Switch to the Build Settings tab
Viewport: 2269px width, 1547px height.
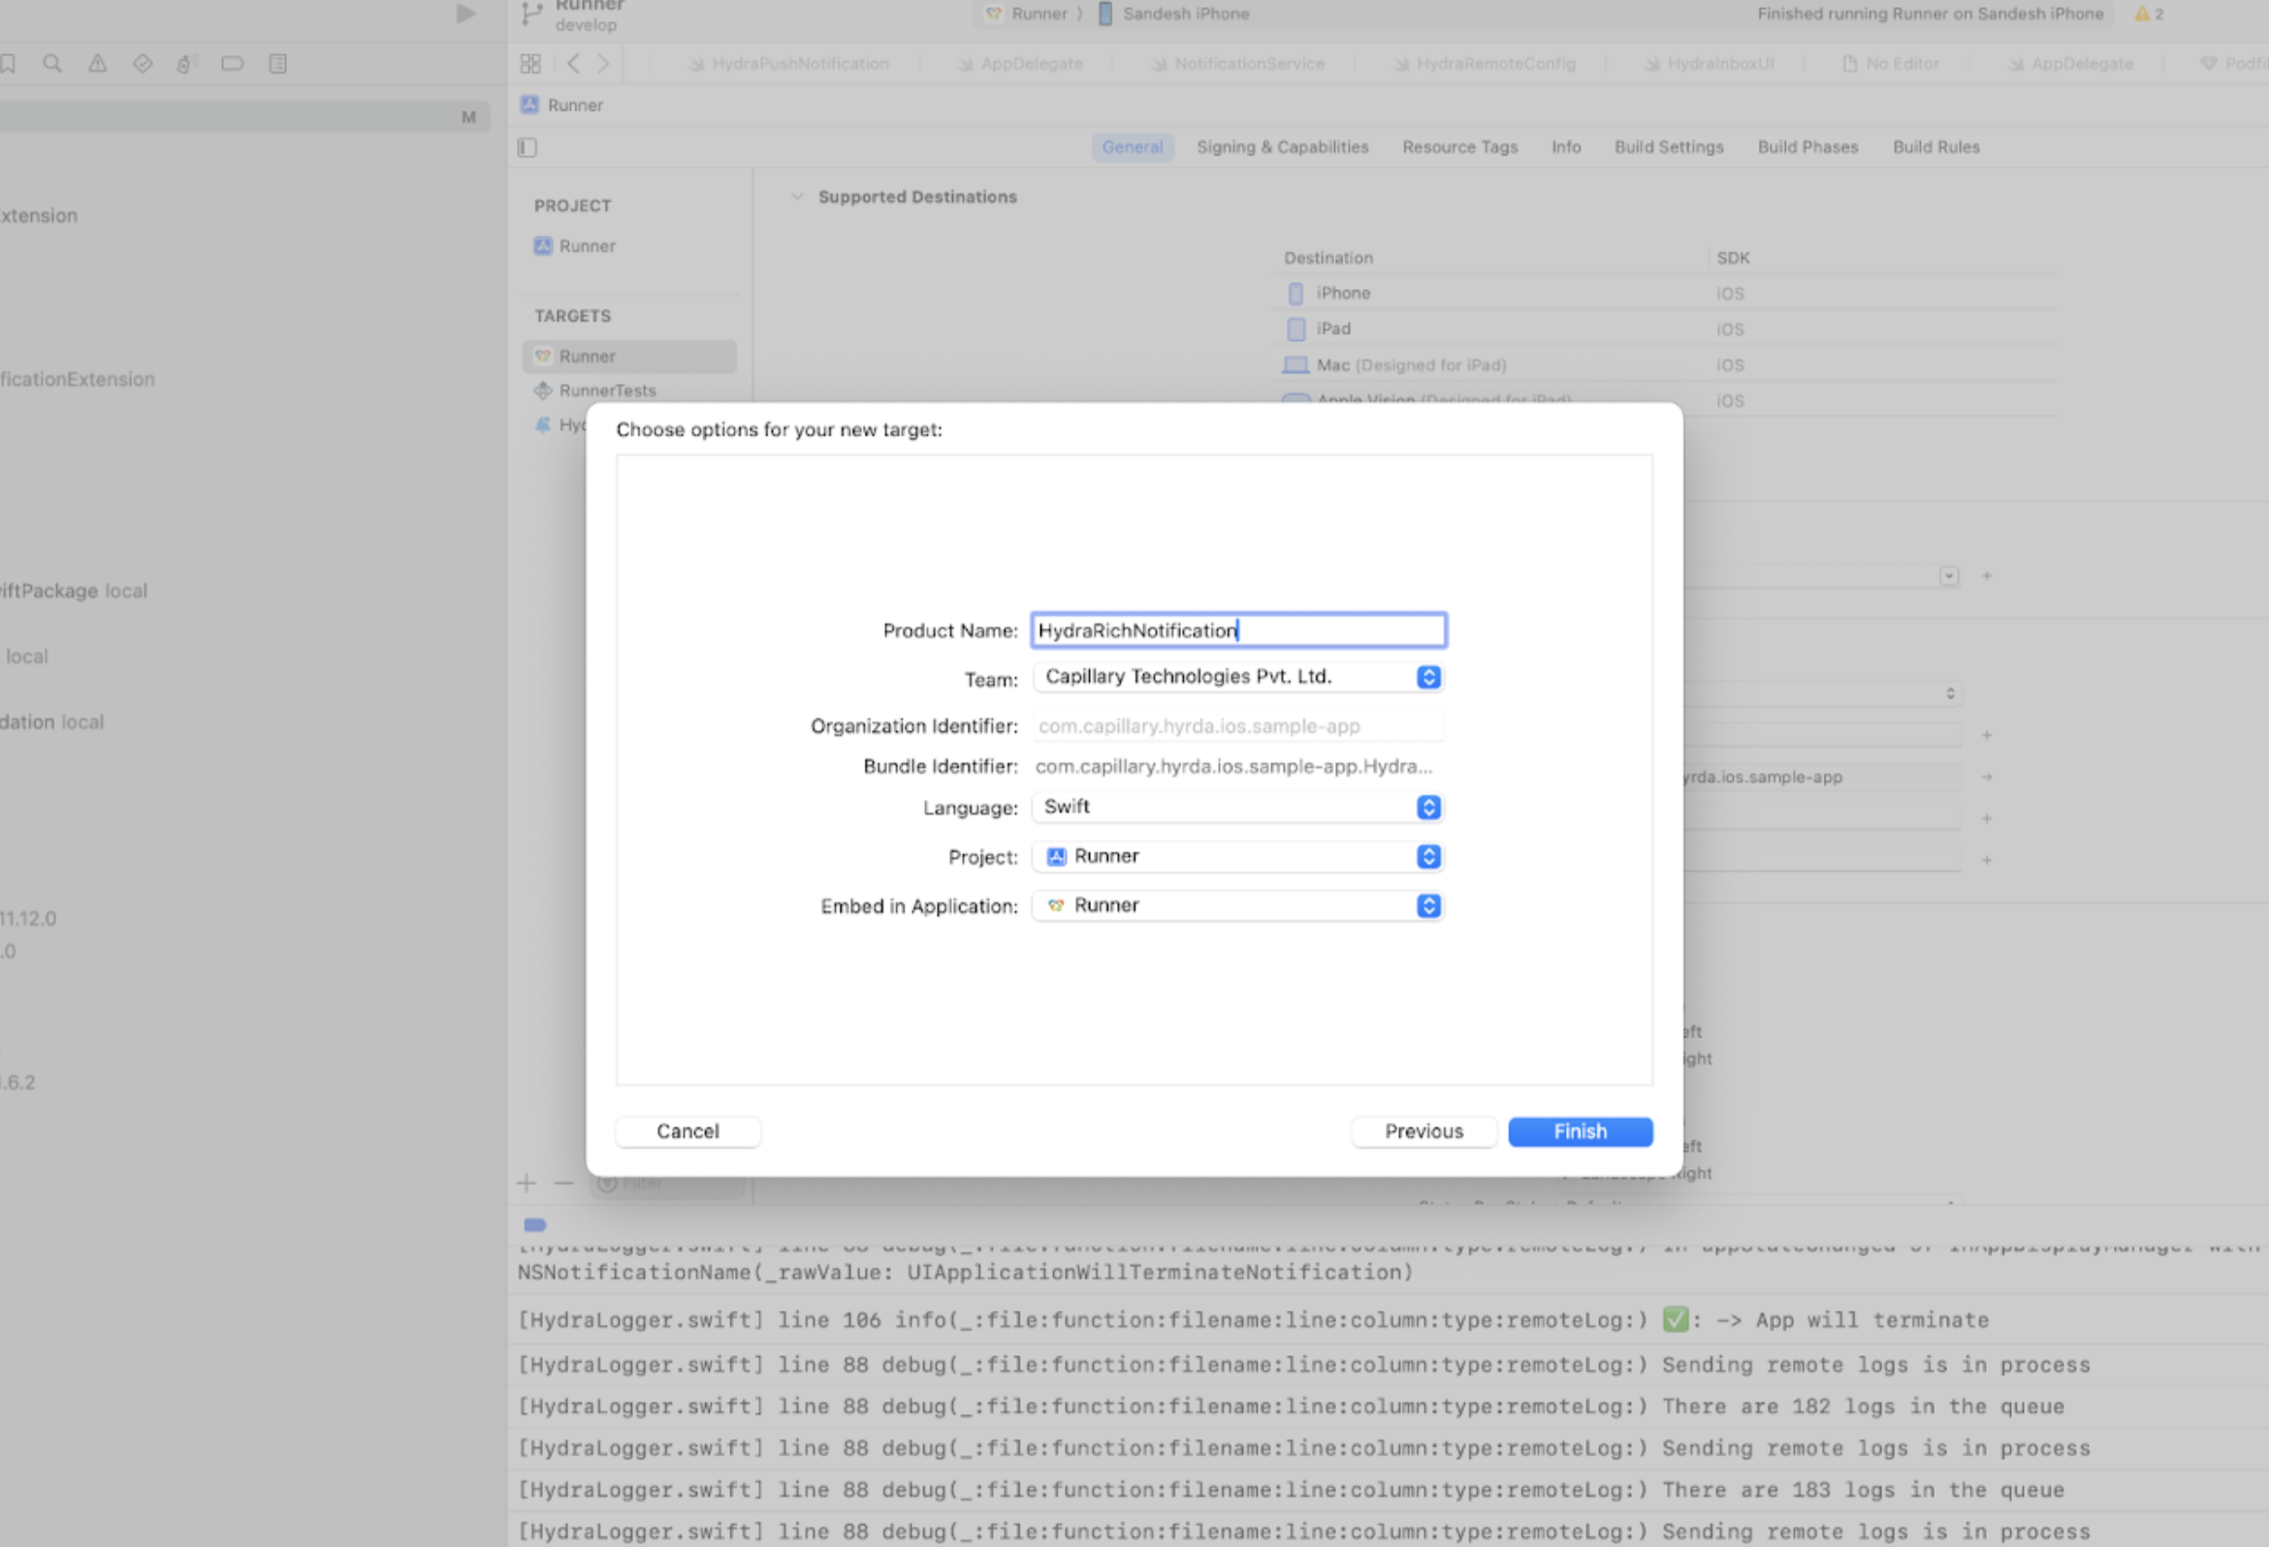coord(1669,147)
